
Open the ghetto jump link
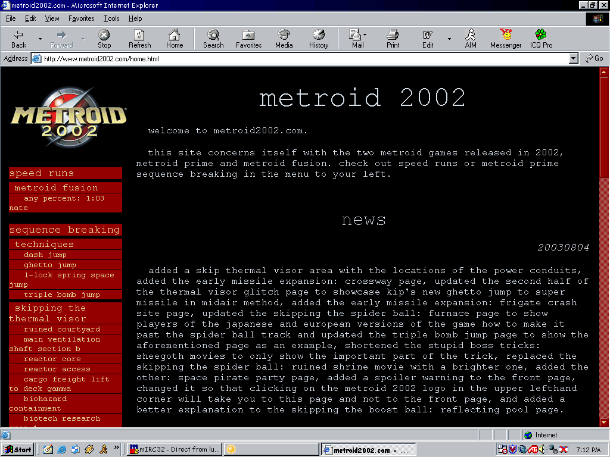50,265
